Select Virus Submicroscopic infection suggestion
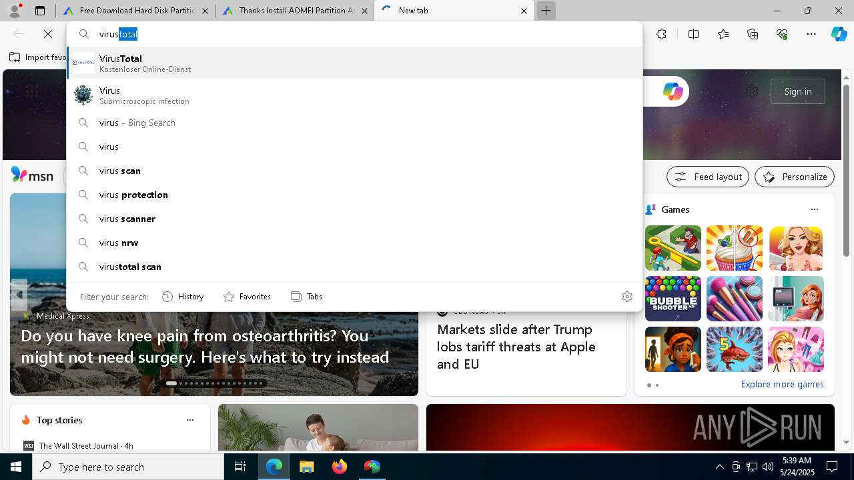 click(354, 95)
